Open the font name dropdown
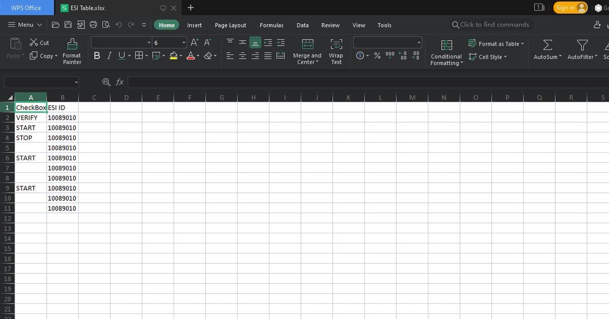This screenshot has width=609, height=319. click(x=149, y=43)
